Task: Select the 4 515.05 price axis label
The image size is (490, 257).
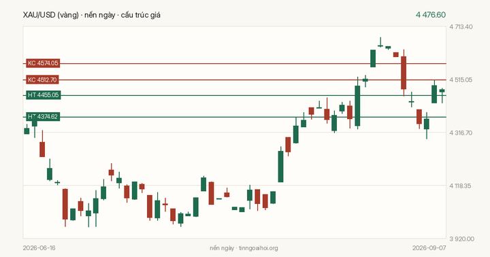Action: pos(461,80)
